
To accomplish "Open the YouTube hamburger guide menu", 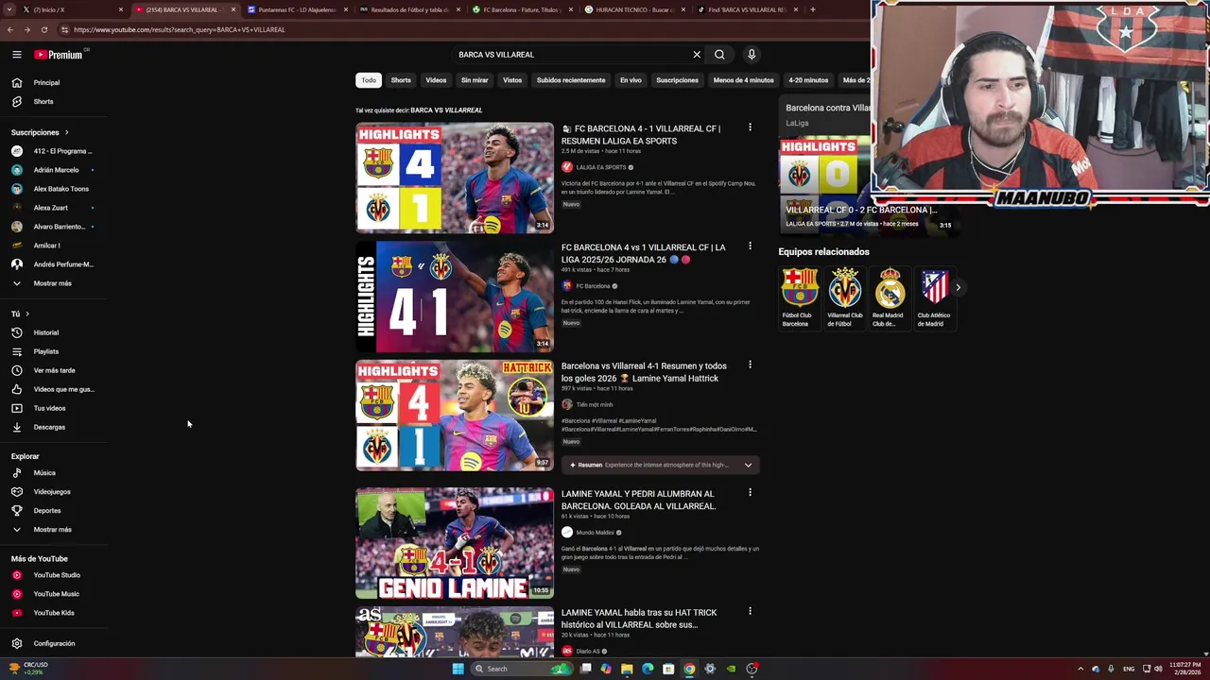I will point(16,55).
